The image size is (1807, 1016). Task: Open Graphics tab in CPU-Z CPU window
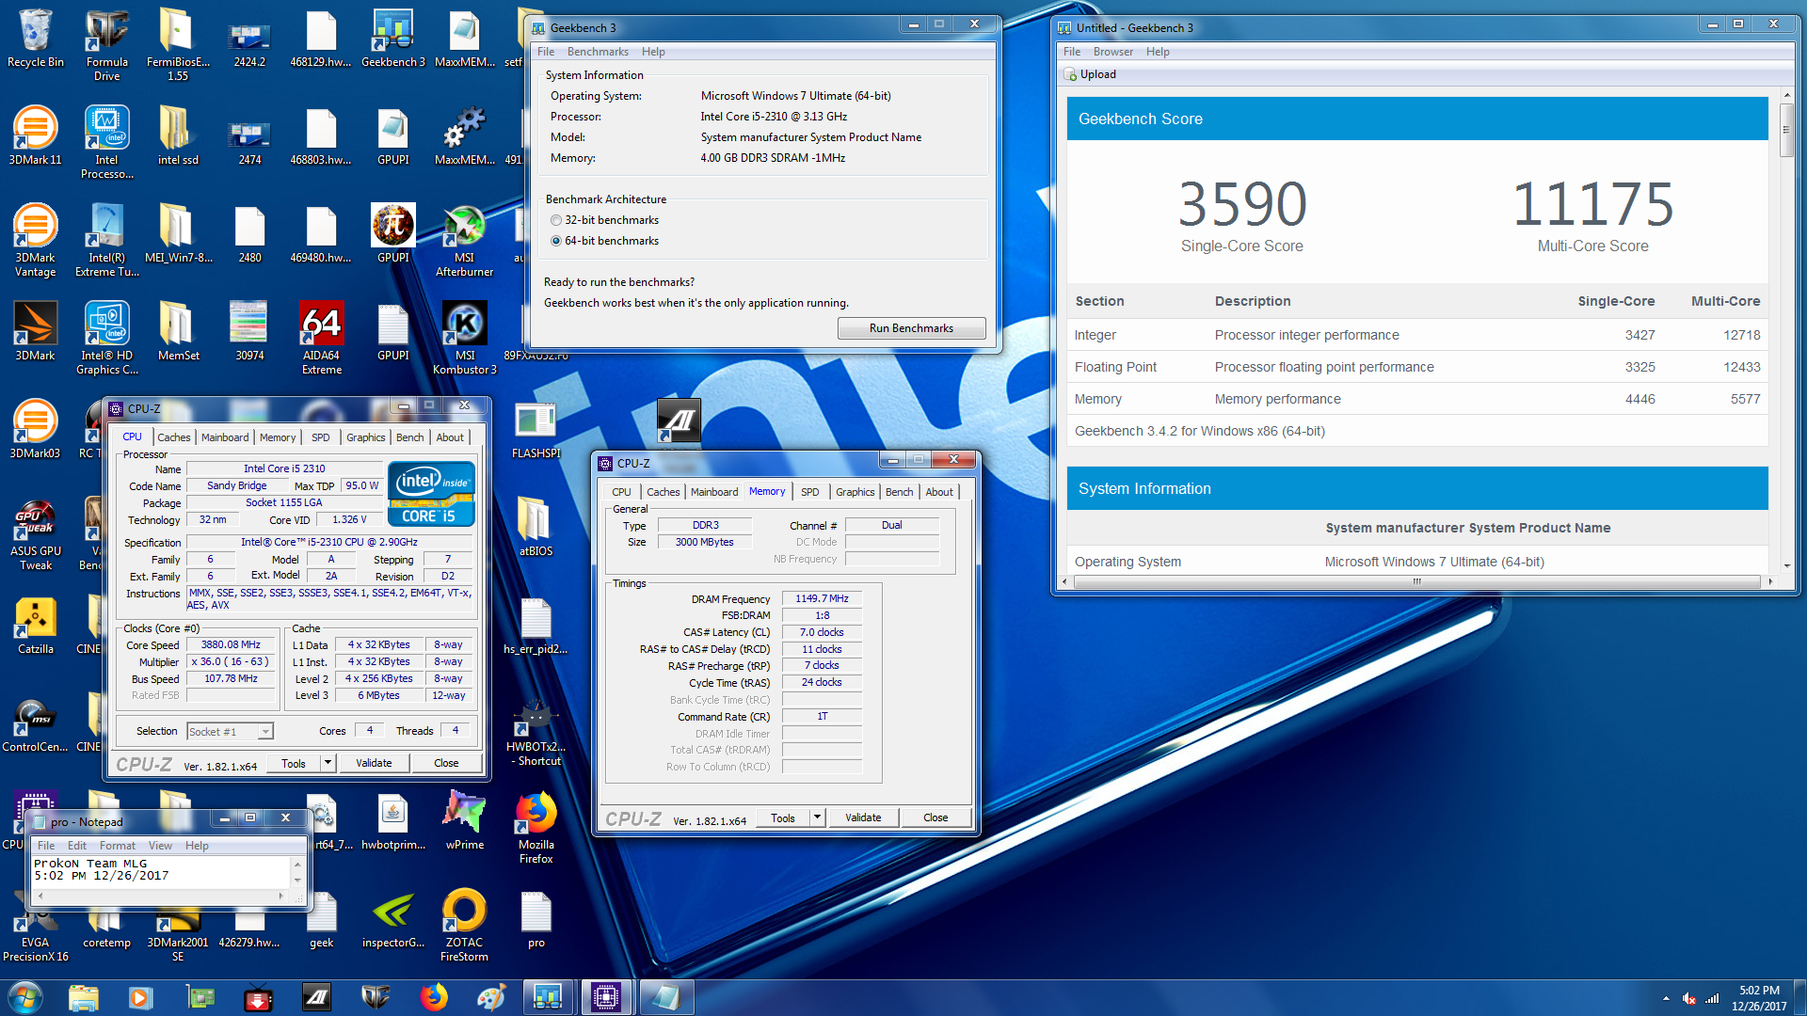[366, 437]
